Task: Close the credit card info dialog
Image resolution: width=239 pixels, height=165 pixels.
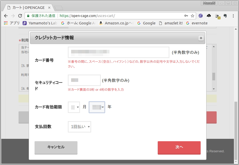Action: [x=201, y=38]
